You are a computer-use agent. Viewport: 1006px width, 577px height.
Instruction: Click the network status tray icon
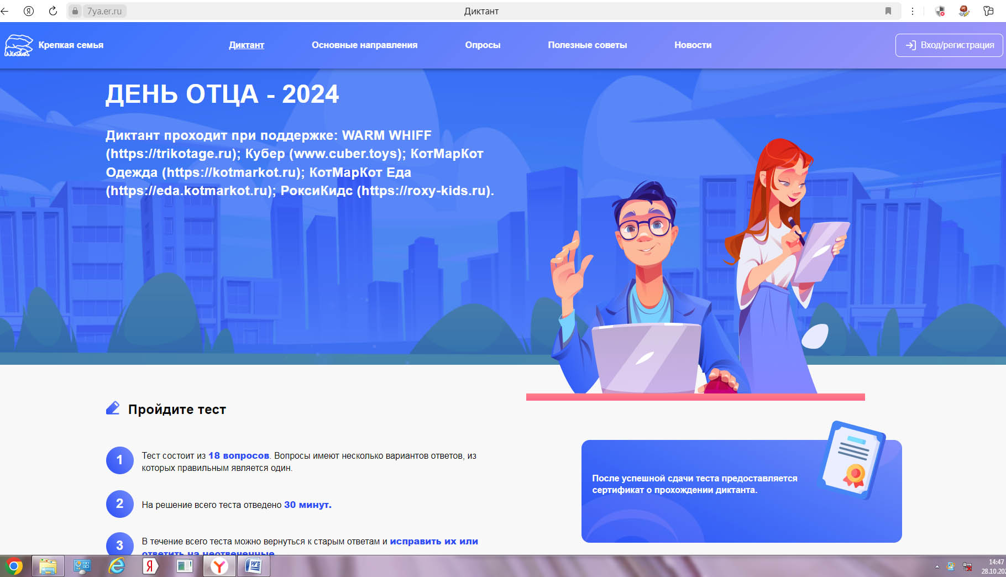point(967,566)
